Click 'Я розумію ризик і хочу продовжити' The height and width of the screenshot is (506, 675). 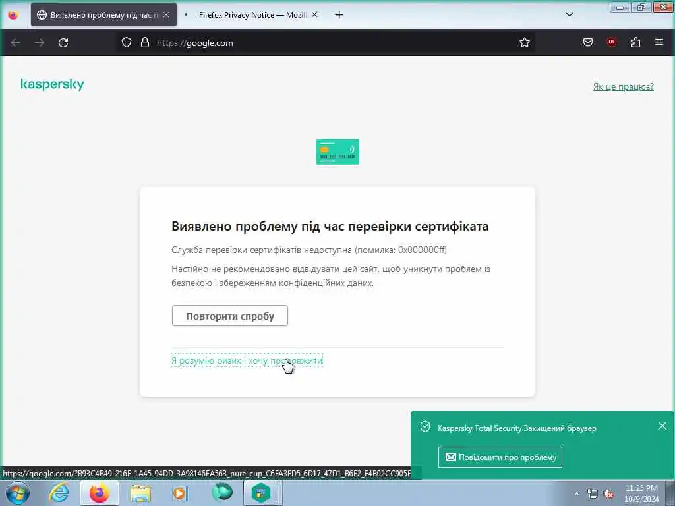(x=247, y=360)
